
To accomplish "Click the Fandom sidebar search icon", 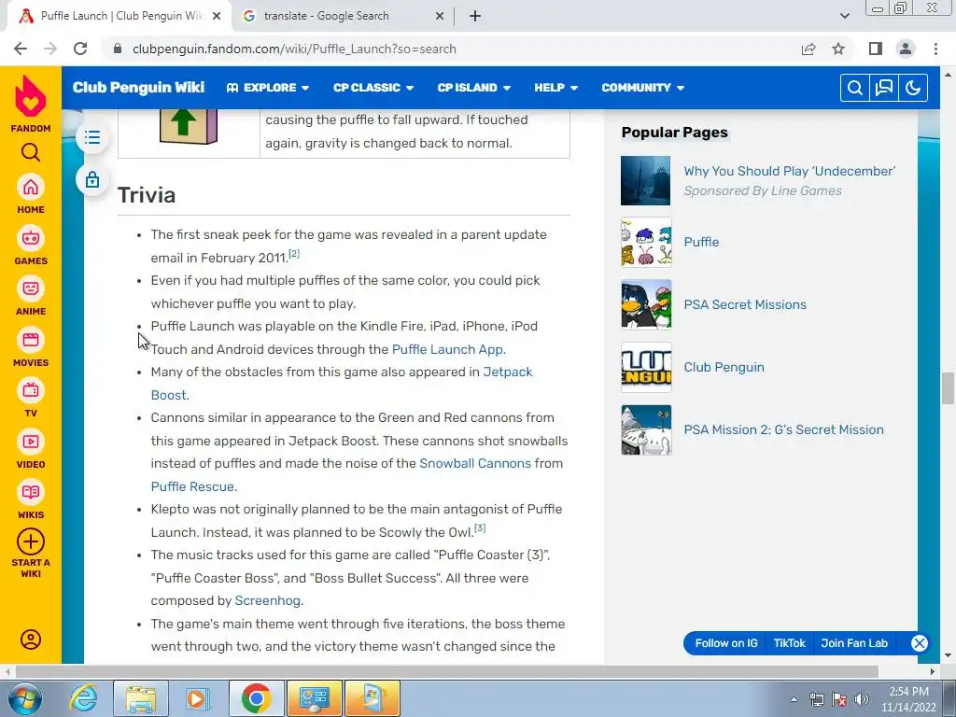I will pos(31,152).
